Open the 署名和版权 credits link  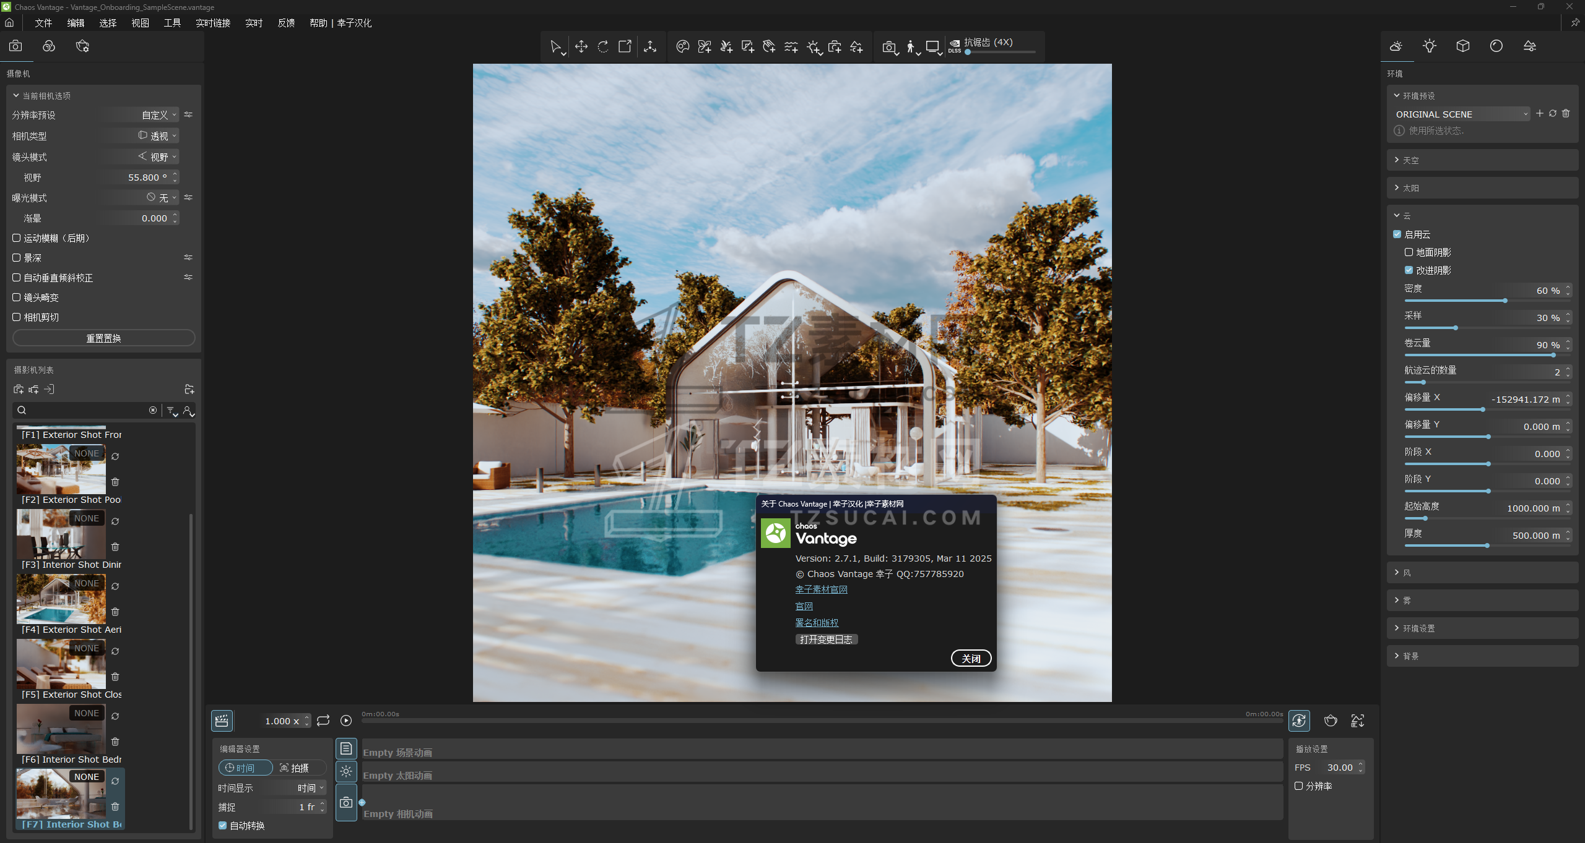click(x=816, y=623)
